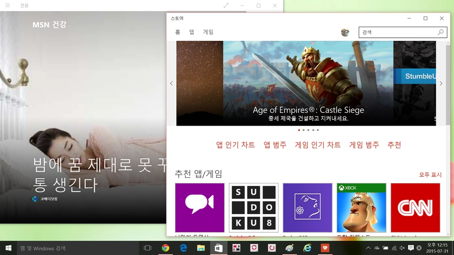Click the OneDrive cloud tray icon
The height and width of the screenshot is (255, 454).
[377, 248]
